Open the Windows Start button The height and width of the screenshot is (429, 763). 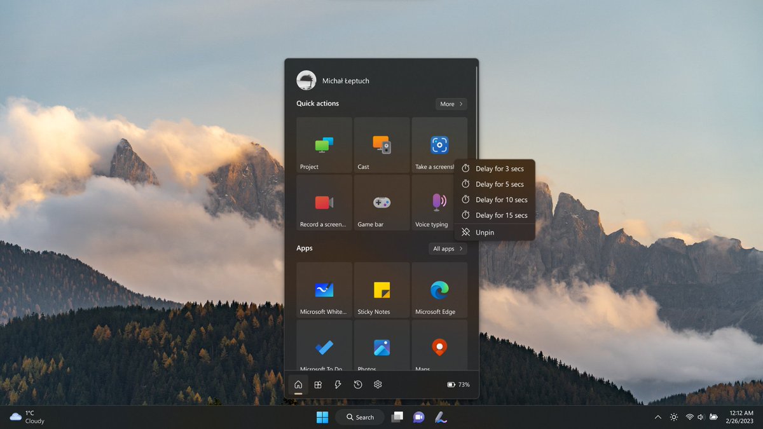click(x=322, y=417)
